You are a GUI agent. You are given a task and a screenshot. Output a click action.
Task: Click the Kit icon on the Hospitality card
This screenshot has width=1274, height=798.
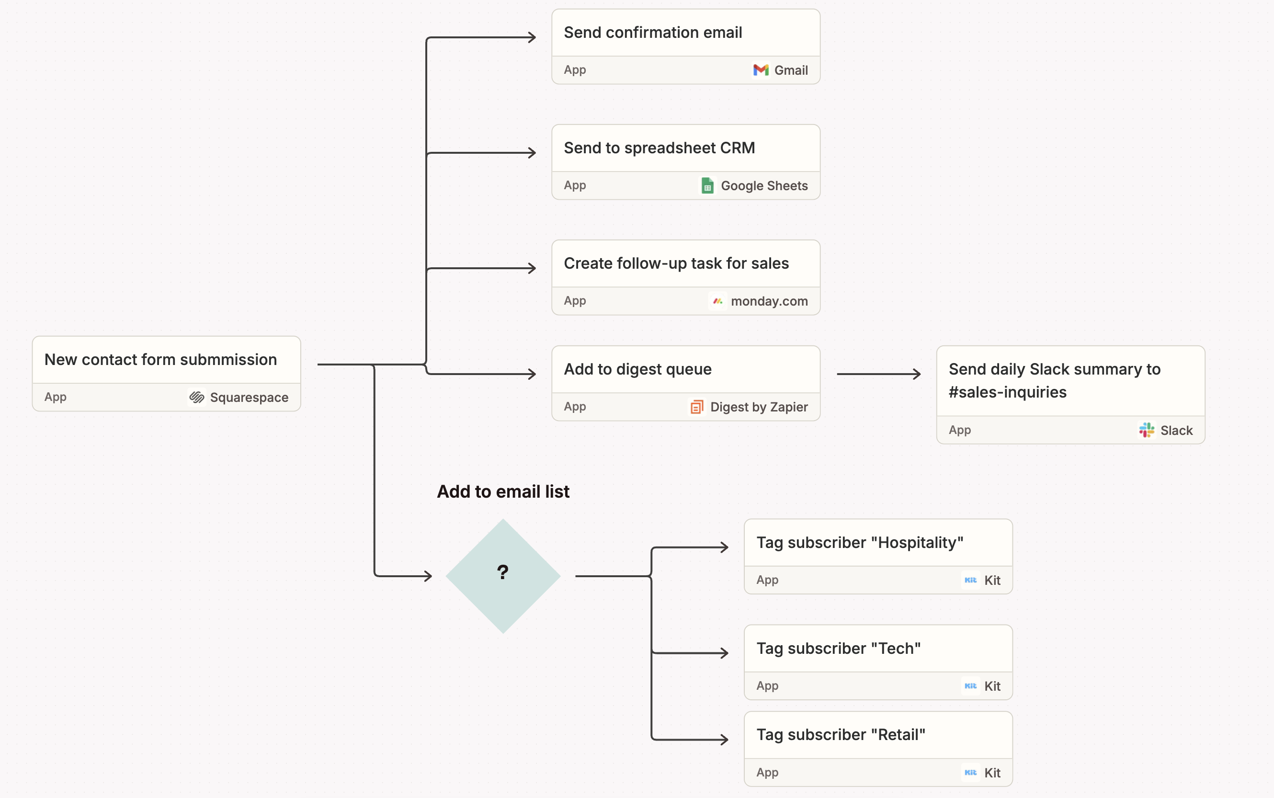(970, 580)
